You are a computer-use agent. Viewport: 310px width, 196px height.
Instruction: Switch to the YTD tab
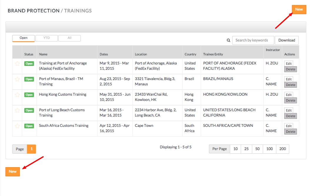[46, 38]
